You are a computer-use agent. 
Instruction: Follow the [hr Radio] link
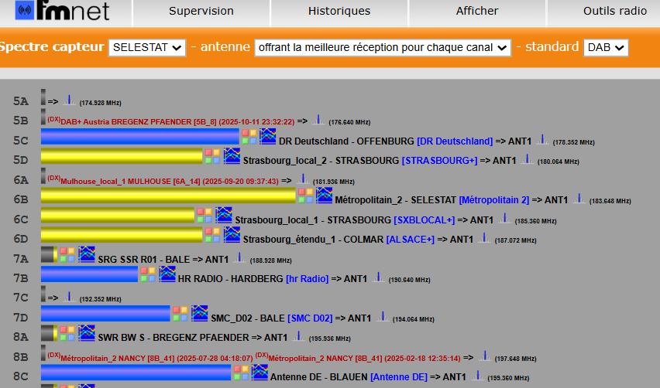pos(308,279)
